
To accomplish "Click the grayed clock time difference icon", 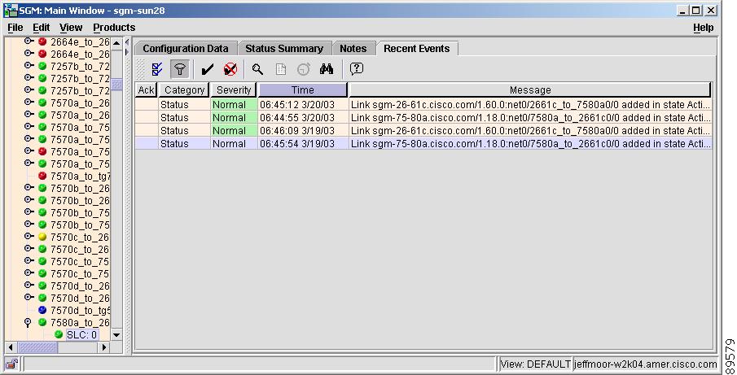I will point(304,69).
